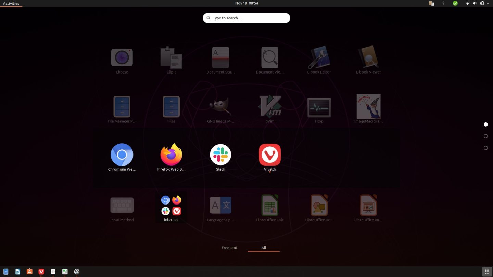Image resolution: width=493 pixels, height=277 pixels.
Task: Jump to the second app grid page
Action: (485, 136)
